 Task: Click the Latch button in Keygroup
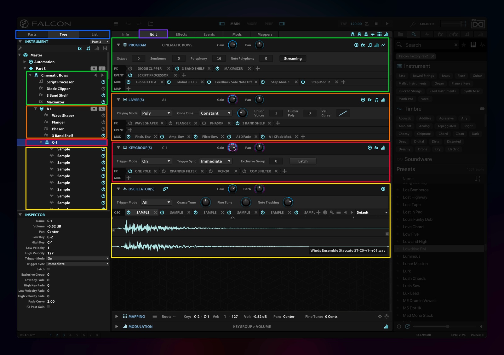[x=303, y=161]
